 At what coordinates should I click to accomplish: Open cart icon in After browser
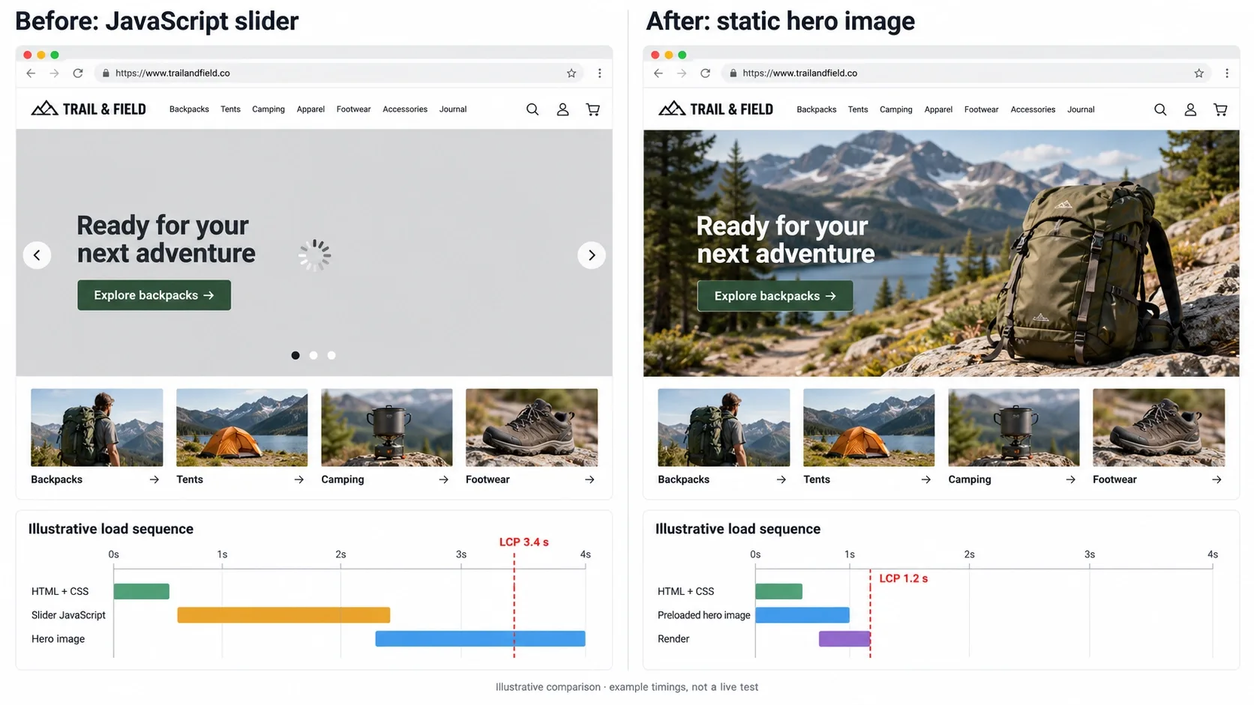[x=1220, y=109]
